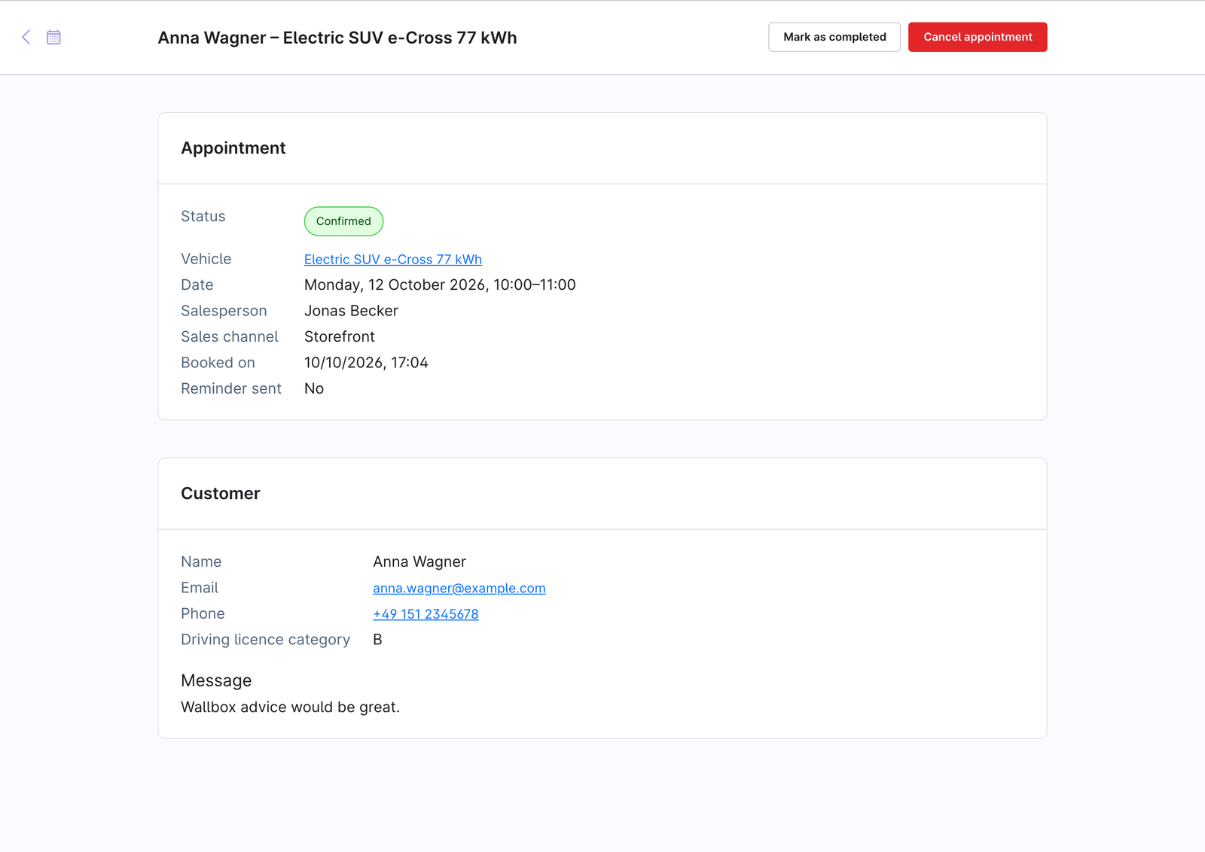Click the red Cancel appointment button
The width and height of the screenshot is (1205, 852).
tap(978, 37)
